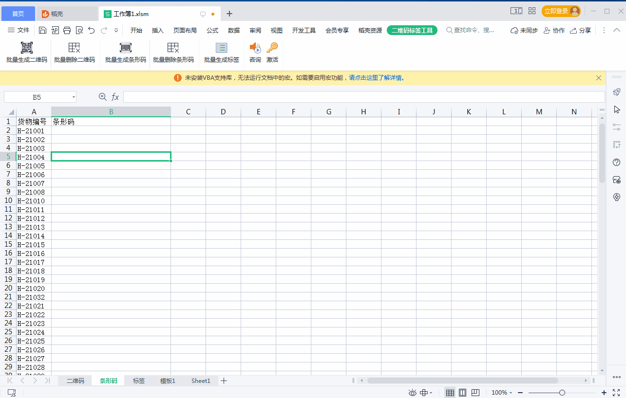This screenshot has width=626, height=398.
Task: Open the 数据 ribbon tab
Action: pyautogui.click(x=234, y=30)
